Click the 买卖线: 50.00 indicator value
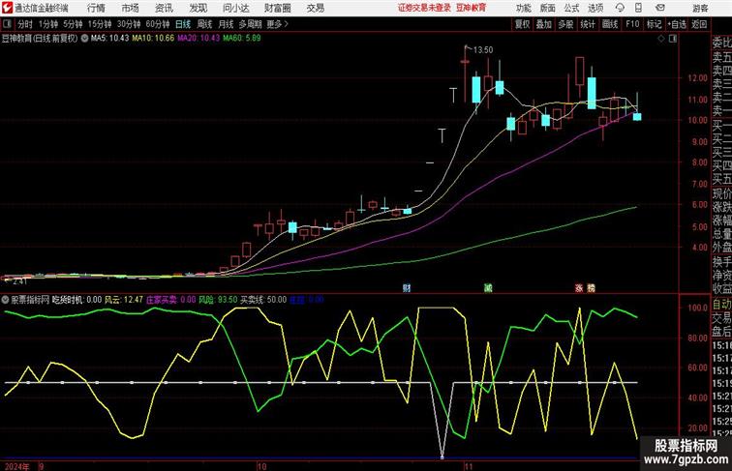 pyautogui.click(x=263, y=300)
